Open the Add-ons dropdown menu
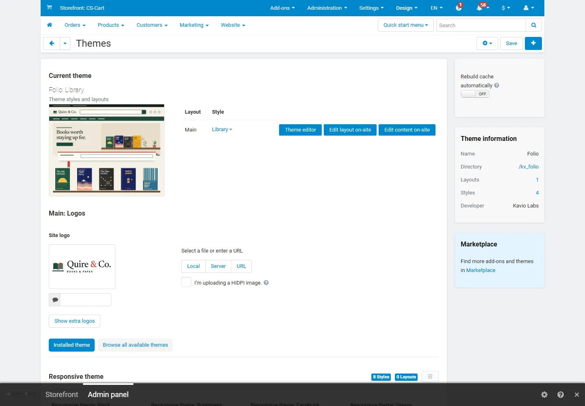 [282, 8]
